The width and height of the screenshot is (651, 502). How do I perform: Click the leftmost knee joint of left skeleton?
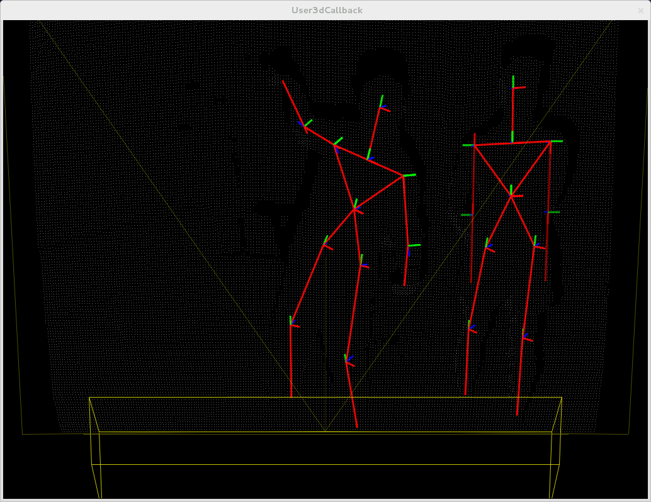(x=291, y=325)
